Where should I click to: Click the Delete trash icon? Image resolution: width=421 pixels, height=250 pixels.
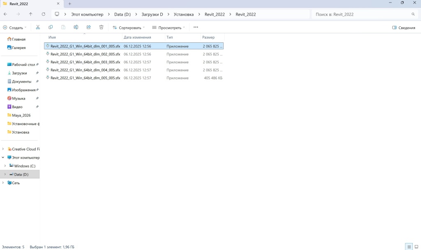101,28
